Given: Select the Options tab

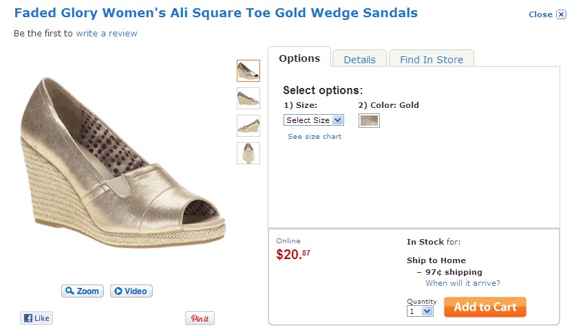Looking at the screenshot, I should (x=299, y=58).
